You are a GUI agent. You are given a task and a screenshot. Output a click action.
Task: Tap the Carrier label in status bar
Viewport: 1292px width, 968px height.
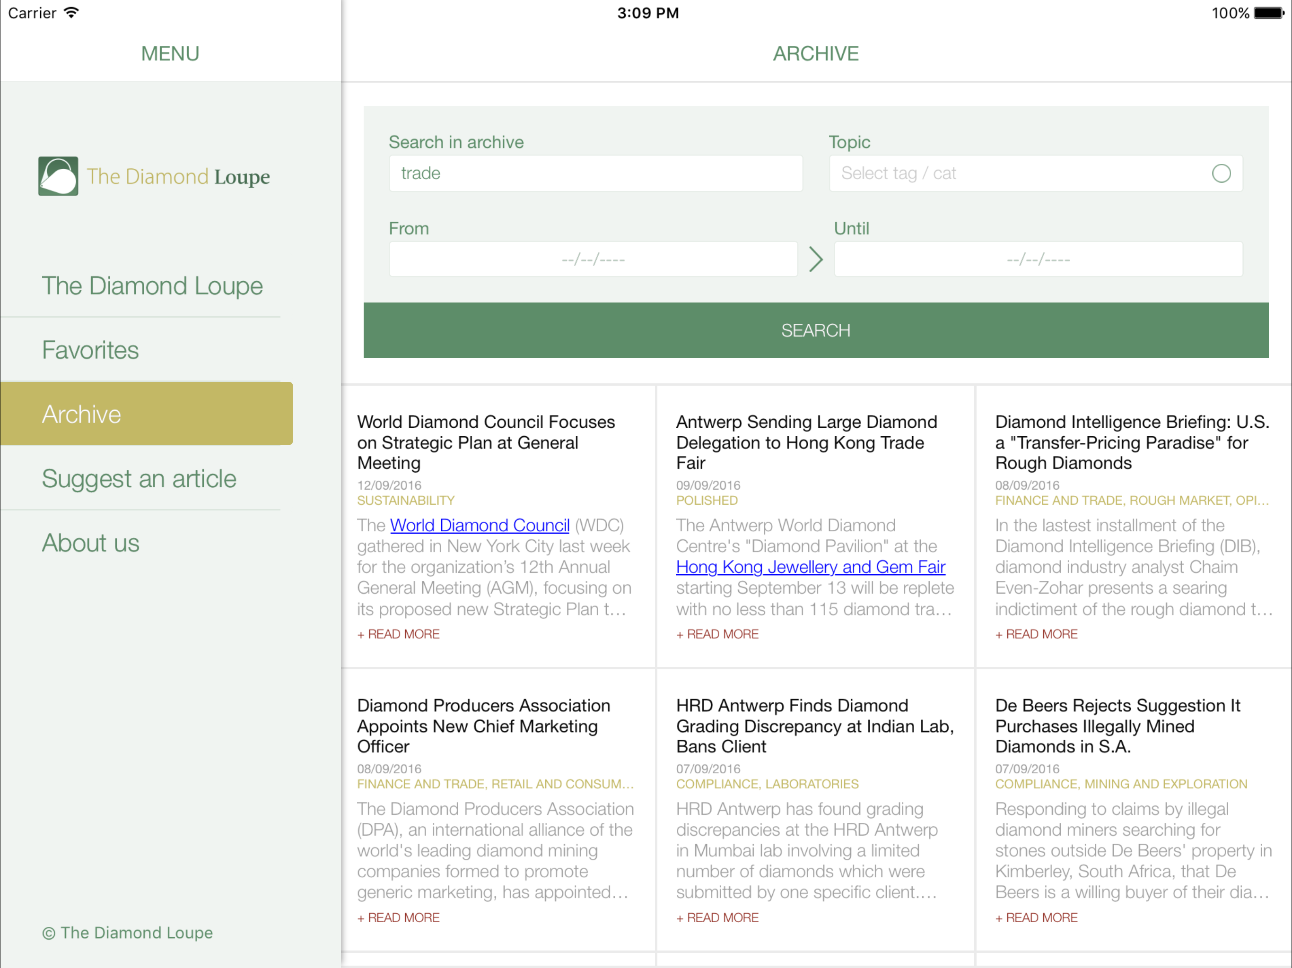coord(32,13)
